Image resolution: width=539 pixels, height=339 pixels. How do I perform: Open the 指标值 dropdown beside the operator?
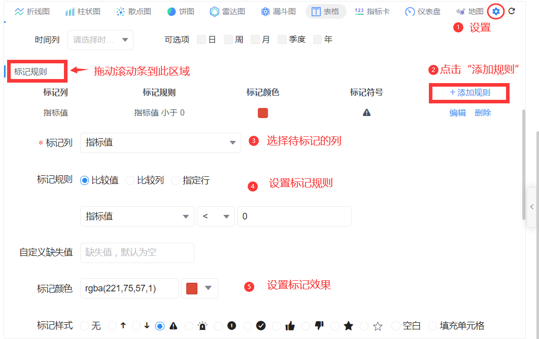coord(137,216)
